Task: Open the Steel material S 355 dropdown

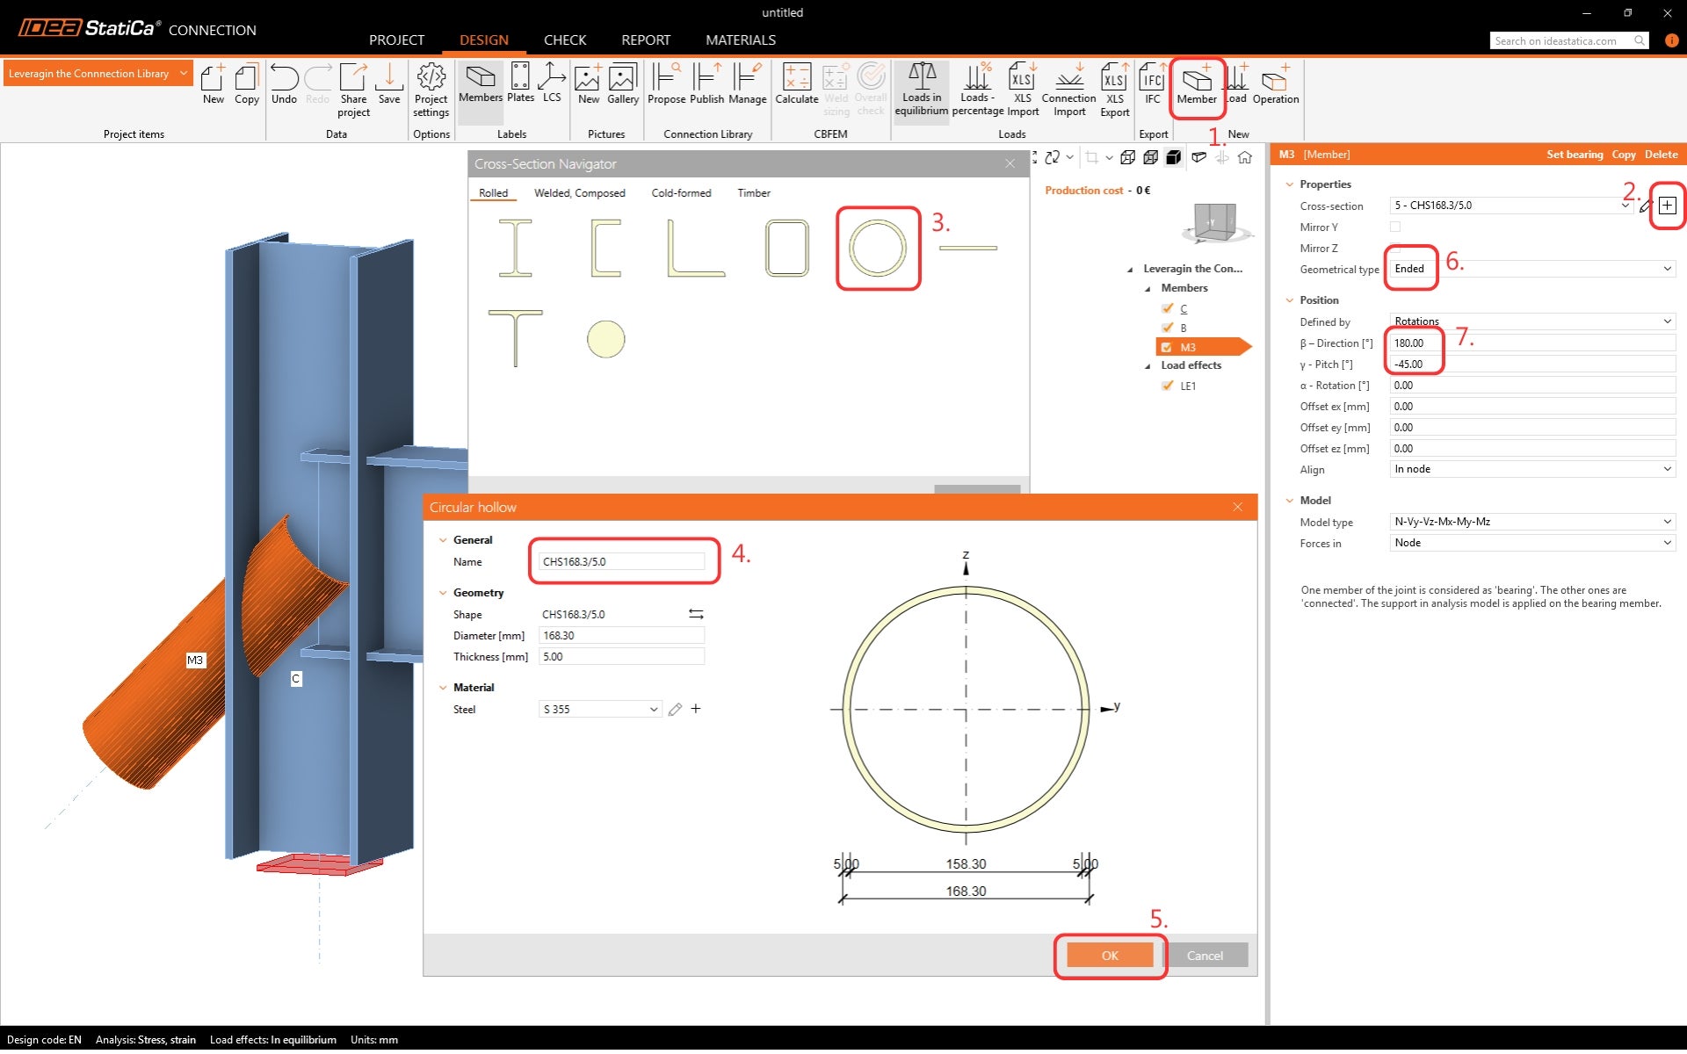Action: (600, 710)
